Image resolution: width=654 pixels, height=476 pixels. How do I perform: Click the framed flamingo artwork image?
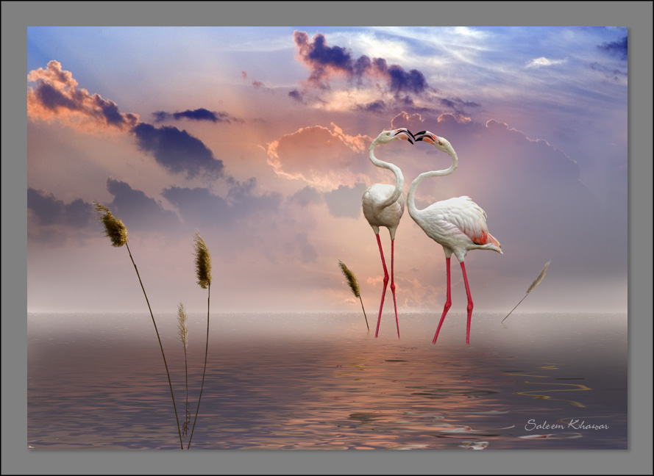(327, 238)
